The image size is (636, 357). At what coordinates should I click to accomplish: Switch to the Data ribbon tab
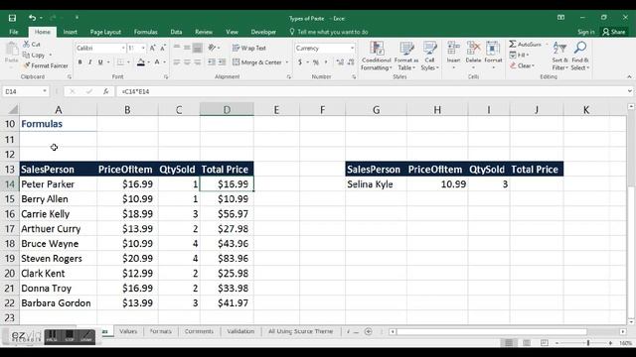coord(176,32)
